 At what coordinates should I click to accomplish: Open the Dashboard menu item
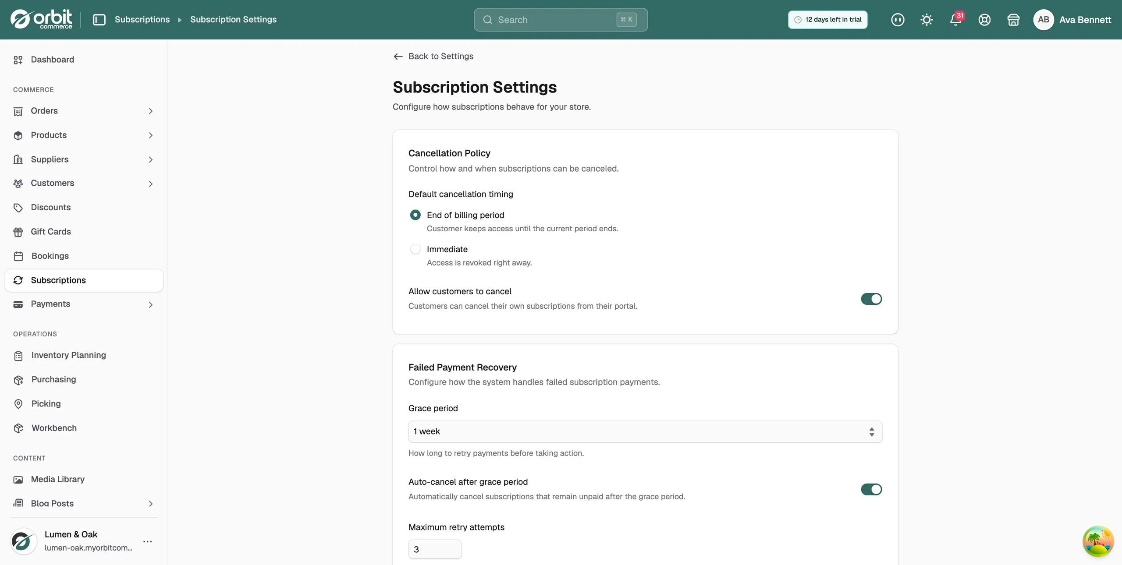pos(84,60)
